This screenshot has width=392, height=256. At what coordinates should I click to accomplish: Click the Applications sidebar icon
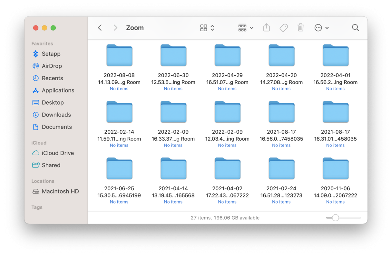click(x=36, y=90)
